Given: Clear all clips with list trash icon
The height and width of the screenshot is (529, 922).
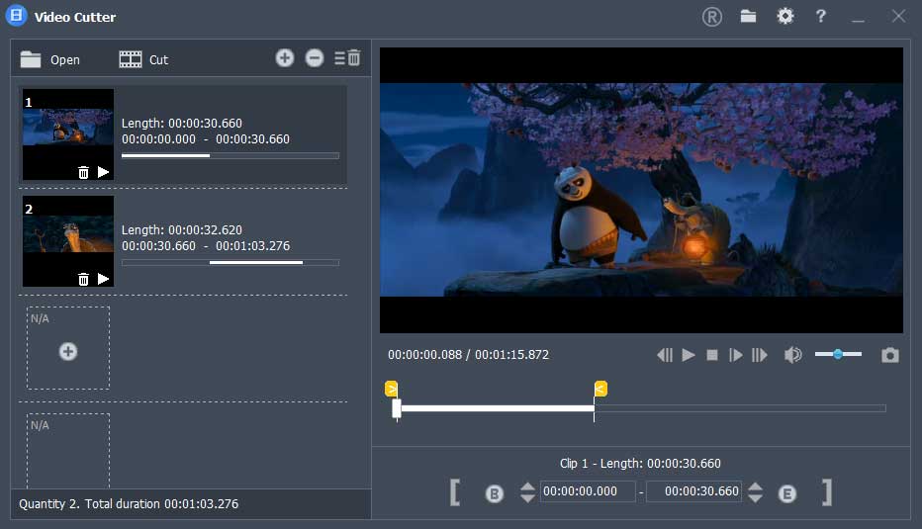Looking at the screenshot, I should click(347, 57).
